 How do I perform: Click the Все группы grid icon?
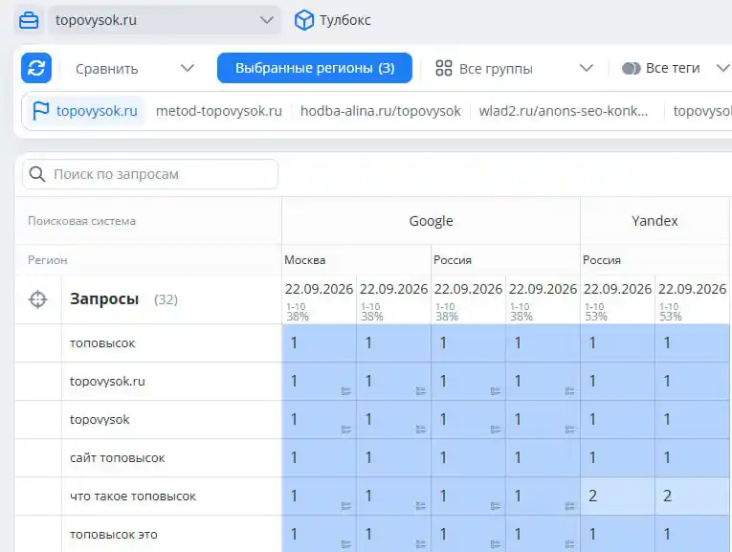click(x=443, y=68)
